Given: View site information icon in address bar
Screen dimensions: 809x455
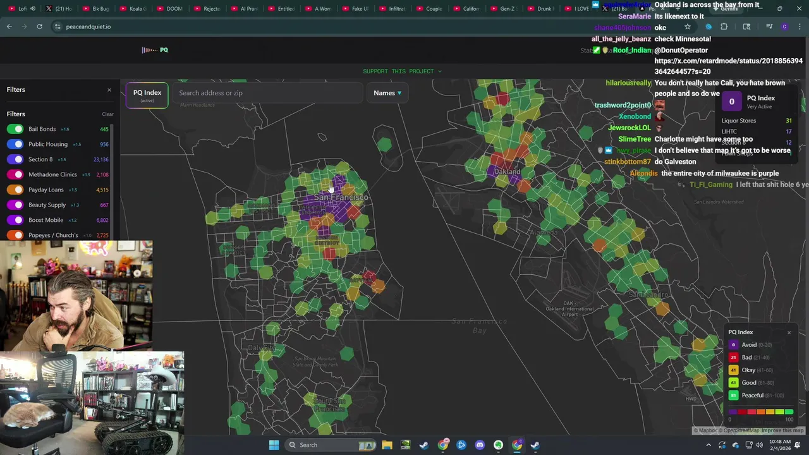Looking at the screenshot, I should 58,27.
